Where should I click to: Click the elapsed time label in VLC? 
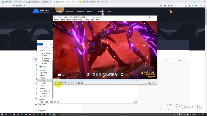pos(56,80)
